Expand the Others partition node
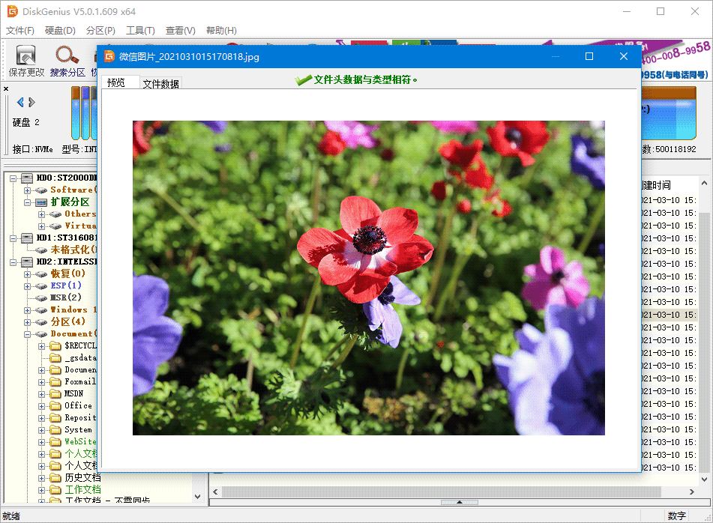Image resolution: width=713 pixels, height=523 pixels. click(x=41, y=214)
